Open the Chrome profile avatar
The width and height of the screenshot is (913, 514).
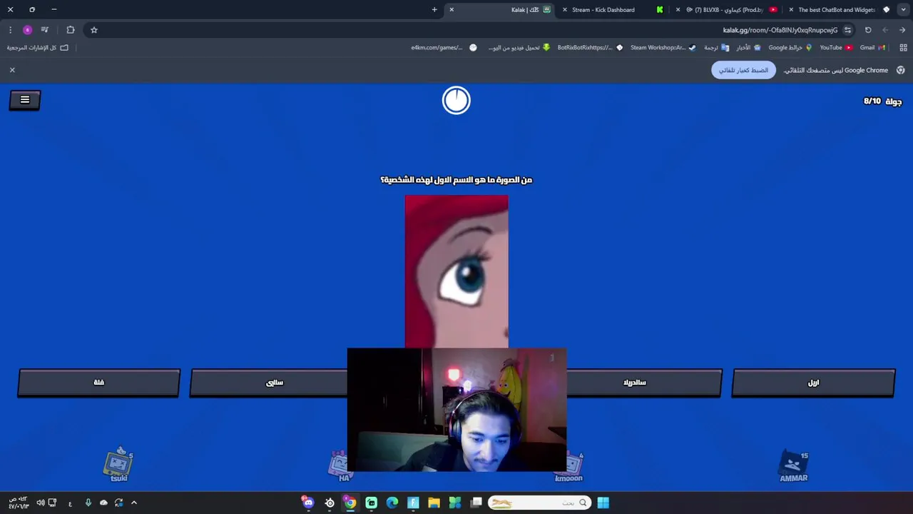27,30
